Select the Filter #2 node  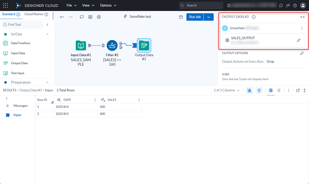coord(112,45)
